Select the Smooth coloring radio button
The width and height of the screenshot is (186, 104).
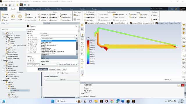pos(28,61)
